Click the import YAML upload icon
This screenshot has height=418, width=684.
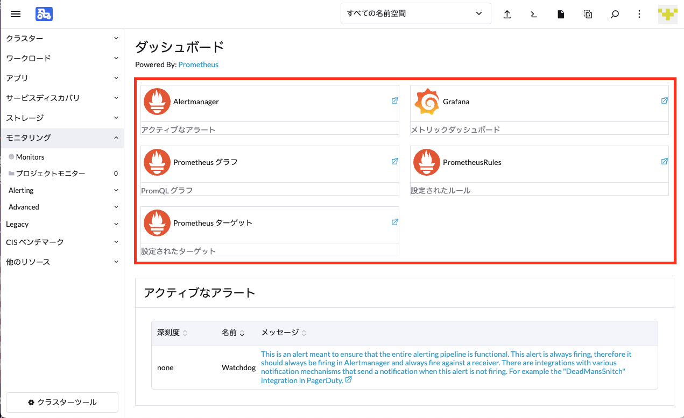[x=507, y=15]
